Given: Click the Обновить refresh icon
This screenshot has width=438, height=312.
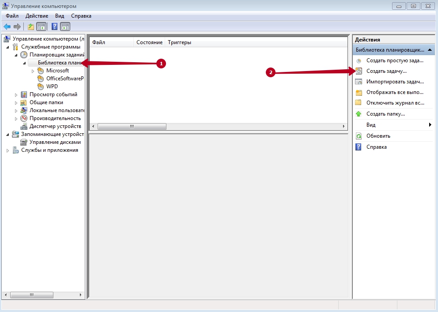Looking at the screenshot, I should click(359, 136).
